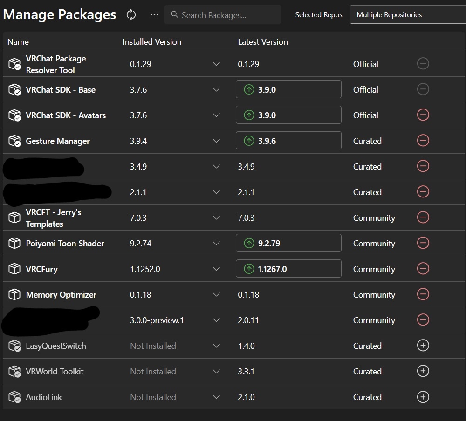Add the EasyQuestSwitch package
This screenshot has height=421, width=466.
[423, 346]
